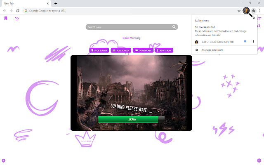Click the Fade Screen button
Screen dimensions: 264x165
(x=99, y=50)
